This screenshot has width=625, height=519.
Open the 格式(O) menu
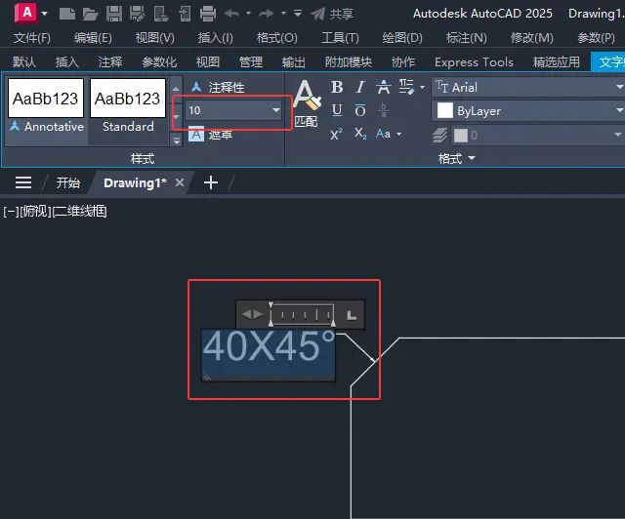pos(277,38)
